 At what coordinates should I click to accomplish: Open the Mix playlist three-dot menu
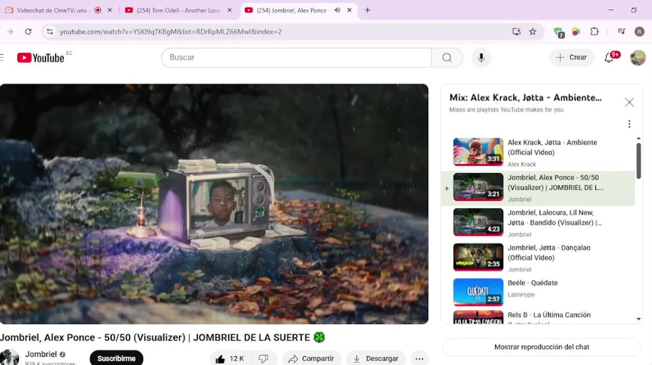pos(629,124)
